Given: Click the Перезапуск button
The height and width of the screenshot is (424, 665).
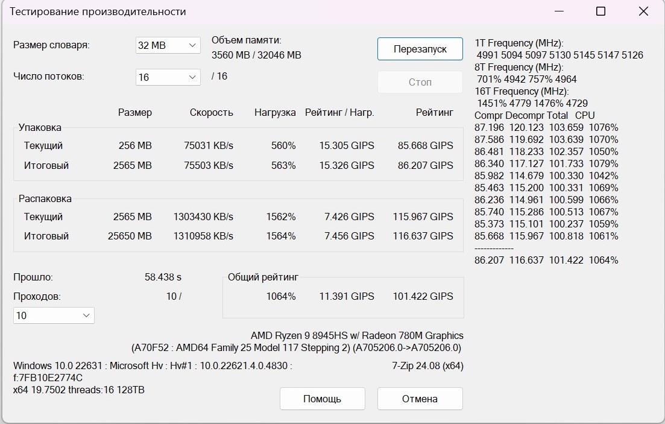Looking at the screenshot, I should [420, 49].
